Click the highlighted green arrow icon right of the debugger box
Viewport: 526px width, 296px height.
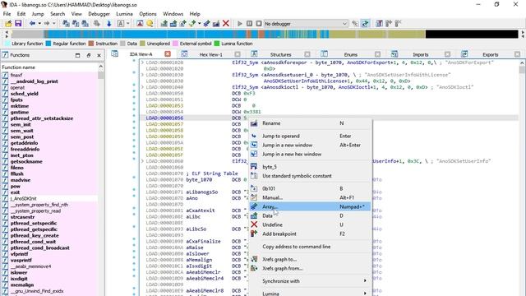coord(365,24)
